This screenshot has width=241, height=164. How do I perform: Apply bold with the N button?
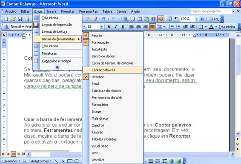[109, 27]
